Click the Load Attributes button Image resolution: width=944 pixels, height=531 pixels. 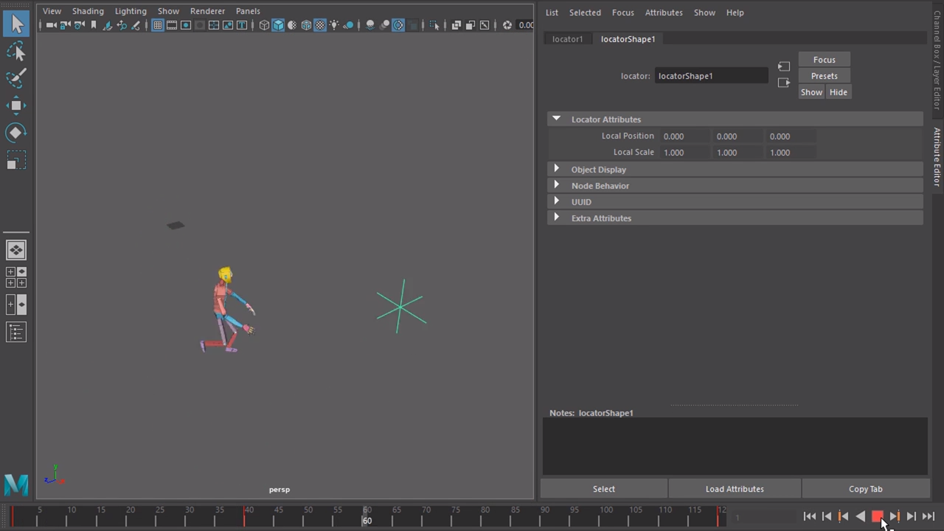point(735,488)
